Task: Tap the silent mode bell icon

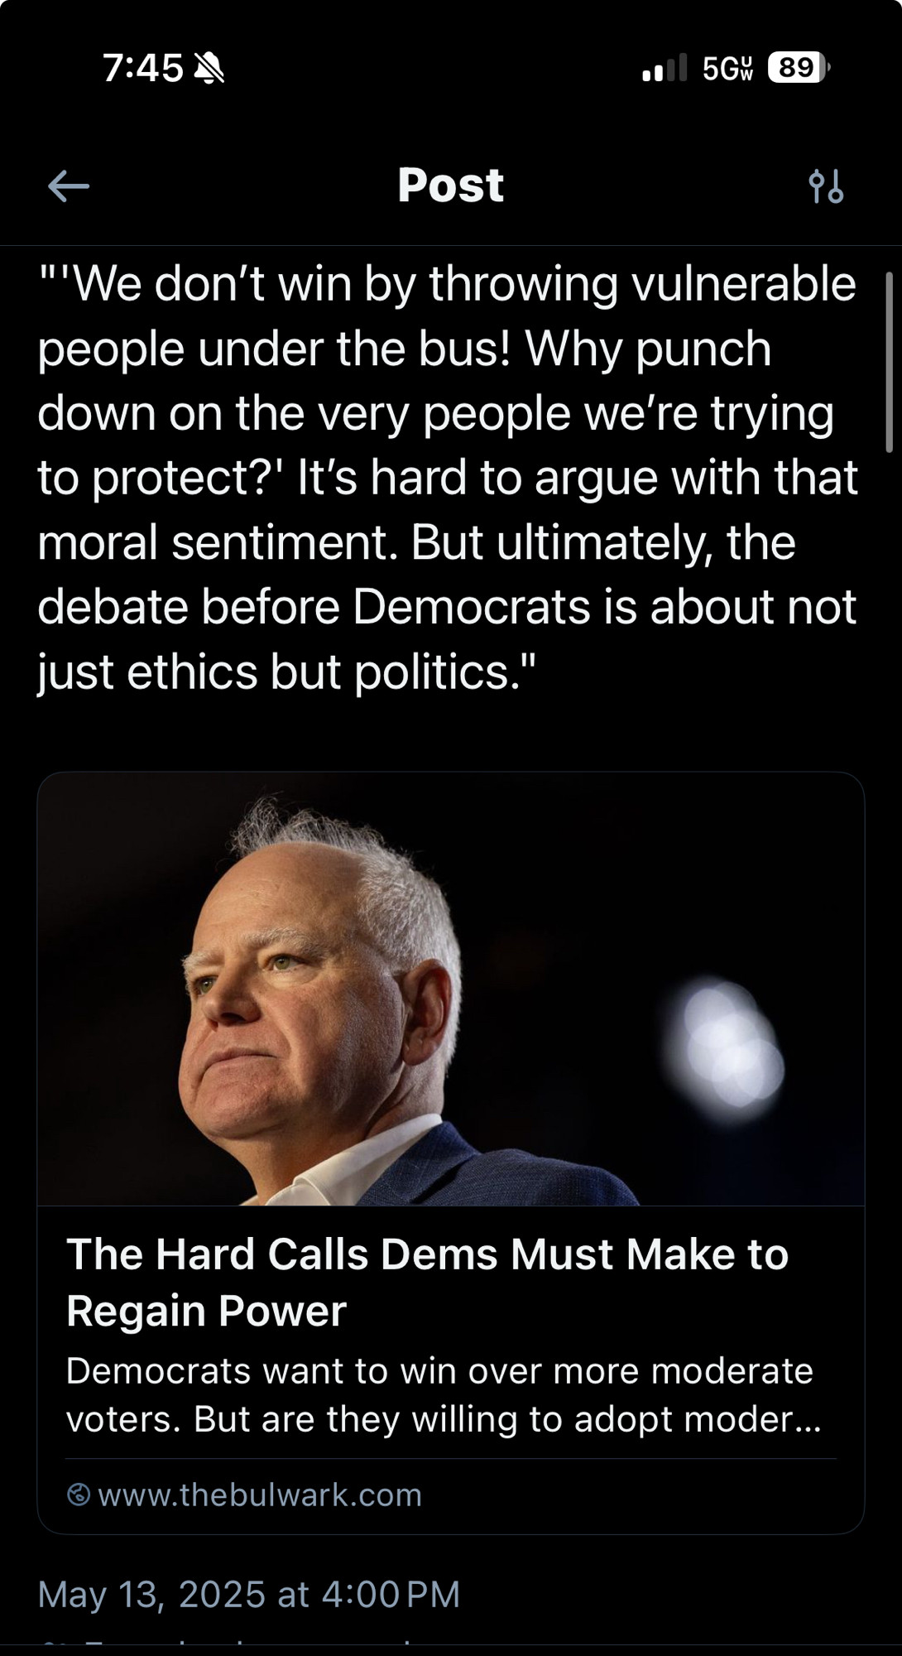Action: pos(209,68)
